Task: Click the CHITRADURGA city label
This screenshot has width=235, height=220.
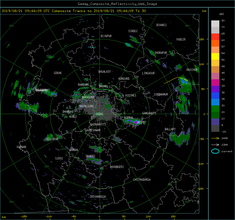Action: coord(142,180)
